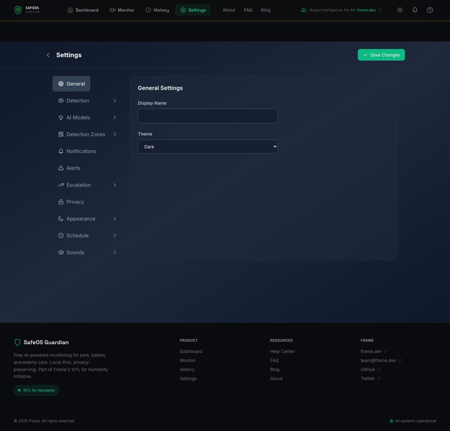Image resolution: width=450 pixels, height=431 pixels.
Task: Click the Notifications bell icon in sidebar
Action: (61, 151)
